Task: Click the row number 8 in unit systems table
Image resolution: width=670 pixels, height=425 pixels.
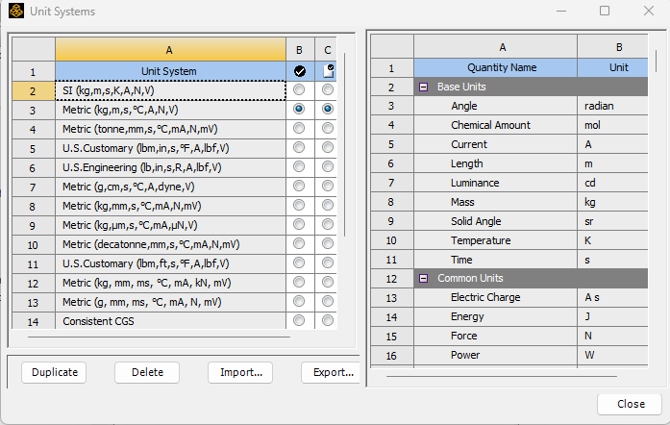Action: click(34, 207)
